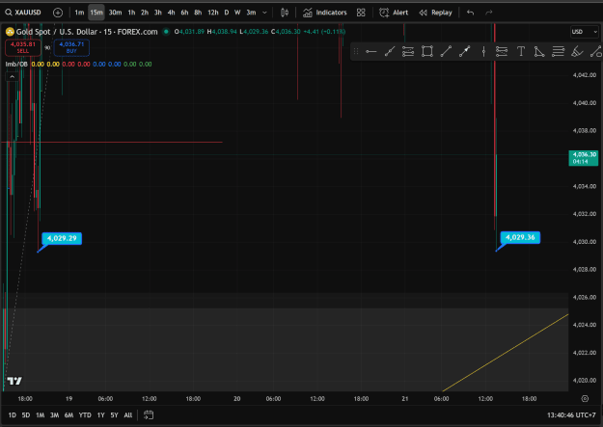Choose the 1h timeframe
The image size is (603, 427).
coord(131,13)
